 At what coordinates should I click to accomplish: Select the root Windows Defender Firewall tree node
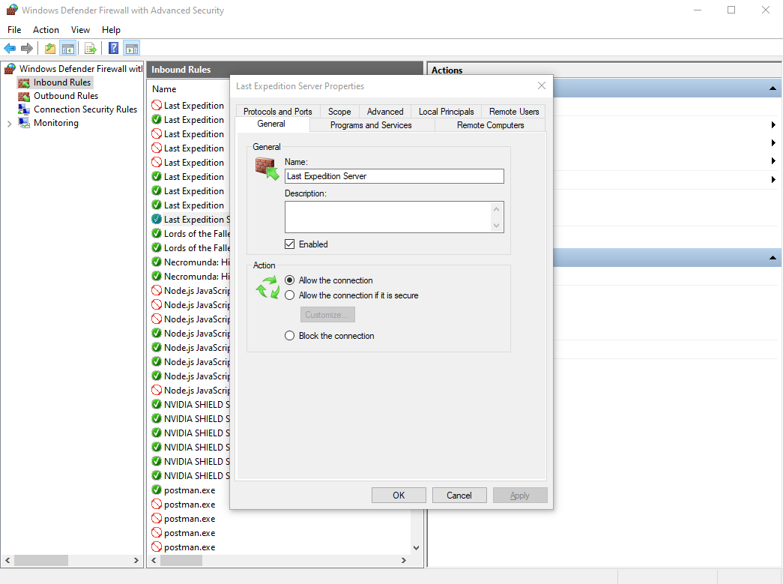tap(80, 68)
